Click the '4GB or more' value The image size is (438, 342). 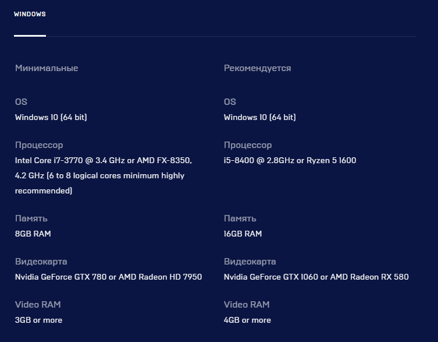(247, 320)
